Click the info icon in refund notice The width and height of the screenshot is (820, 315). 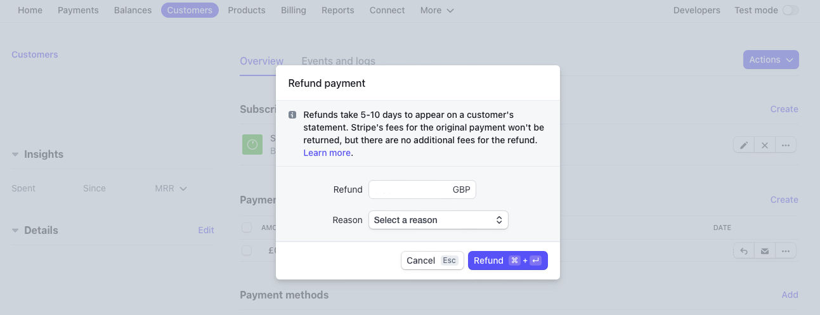coord(292,115)
